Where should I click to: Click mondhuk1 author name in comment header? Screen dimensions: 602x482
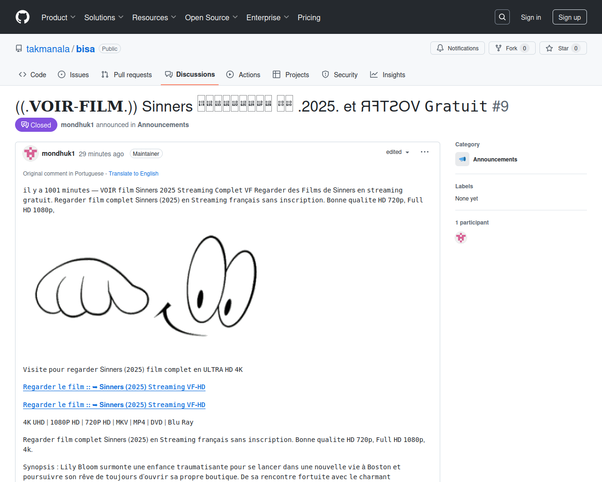pyautogui.click(x=58, y=153)
